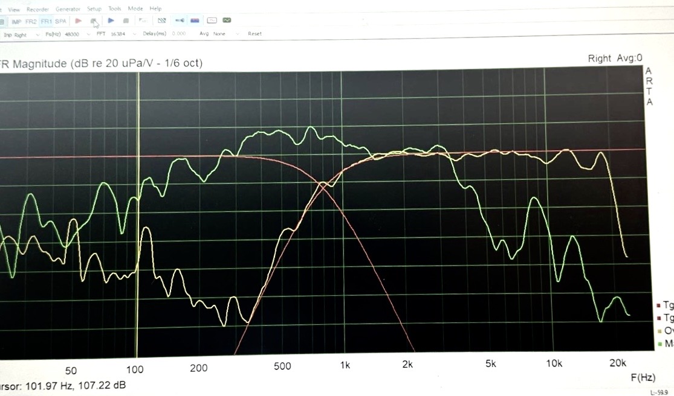Open the white curve window icon

point(212,20)
